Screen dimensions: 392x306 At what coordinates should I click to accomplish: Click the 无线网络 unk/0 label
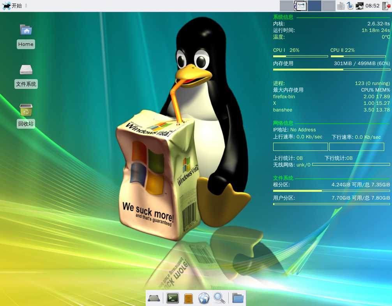292,165
